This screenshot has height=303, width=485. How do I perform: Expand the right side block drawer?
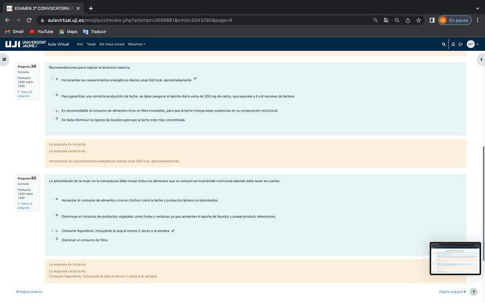tap(481, 59)
